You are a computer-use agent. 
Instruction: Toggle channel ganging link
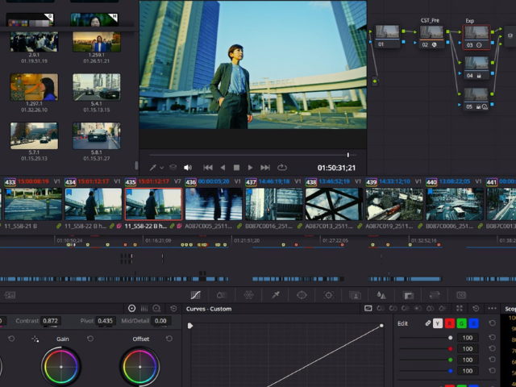(x=427, y=323)
